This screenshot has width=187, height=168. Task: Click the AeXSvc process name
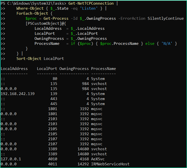point(98,159)
